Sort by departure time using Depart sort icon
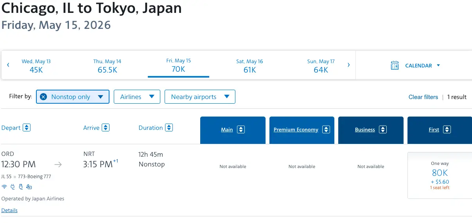Image resolution: width=472 pixels, height=223 pixels. (27, 127)
